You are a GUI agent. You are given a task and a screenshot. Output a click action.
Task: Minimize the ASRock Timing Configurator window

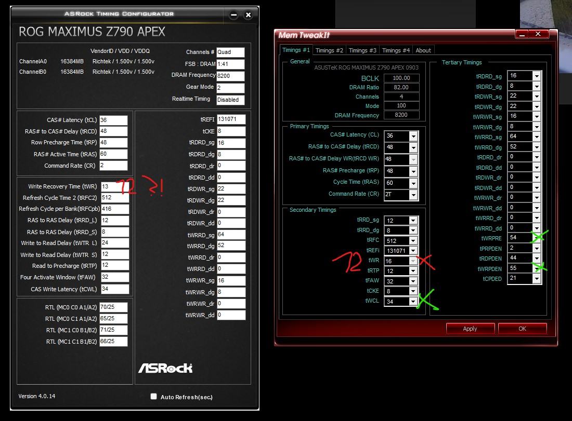pyautogui.click(x=234, y=15)
